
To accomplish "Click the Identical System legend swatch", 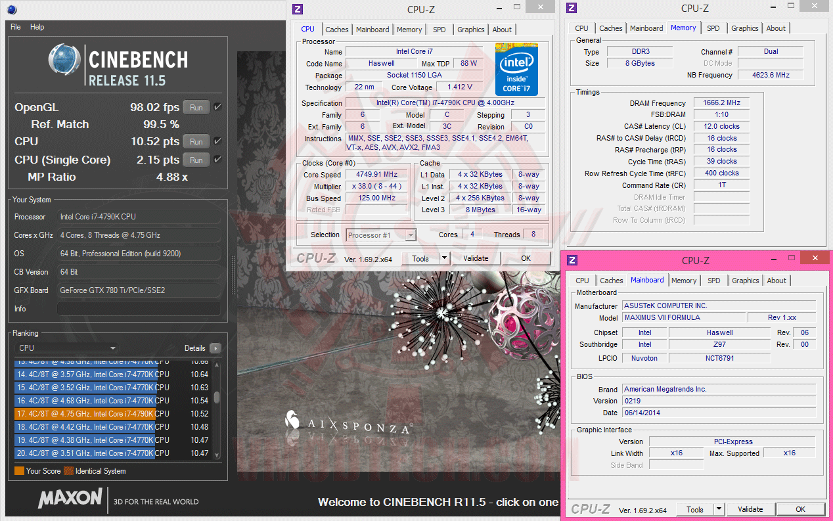I will (68, 471).
